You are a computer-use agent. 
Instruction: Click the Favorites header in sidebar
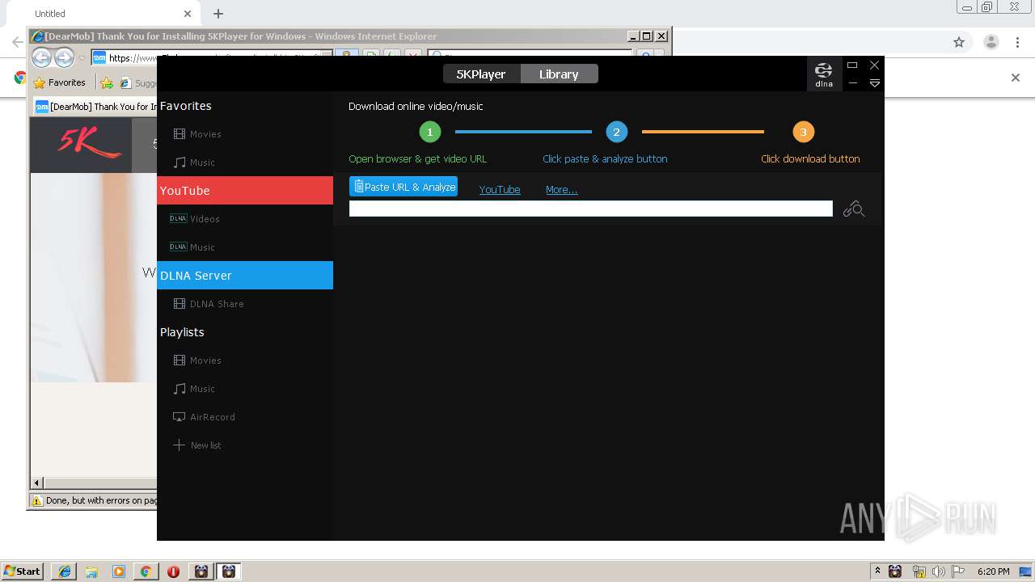click(185, 106)
